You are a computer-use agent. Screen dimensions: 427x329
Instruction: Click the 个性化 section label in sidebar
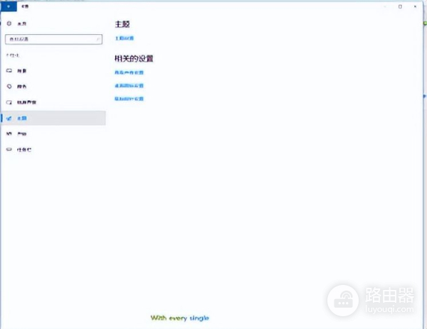click(x=13, y=55)
